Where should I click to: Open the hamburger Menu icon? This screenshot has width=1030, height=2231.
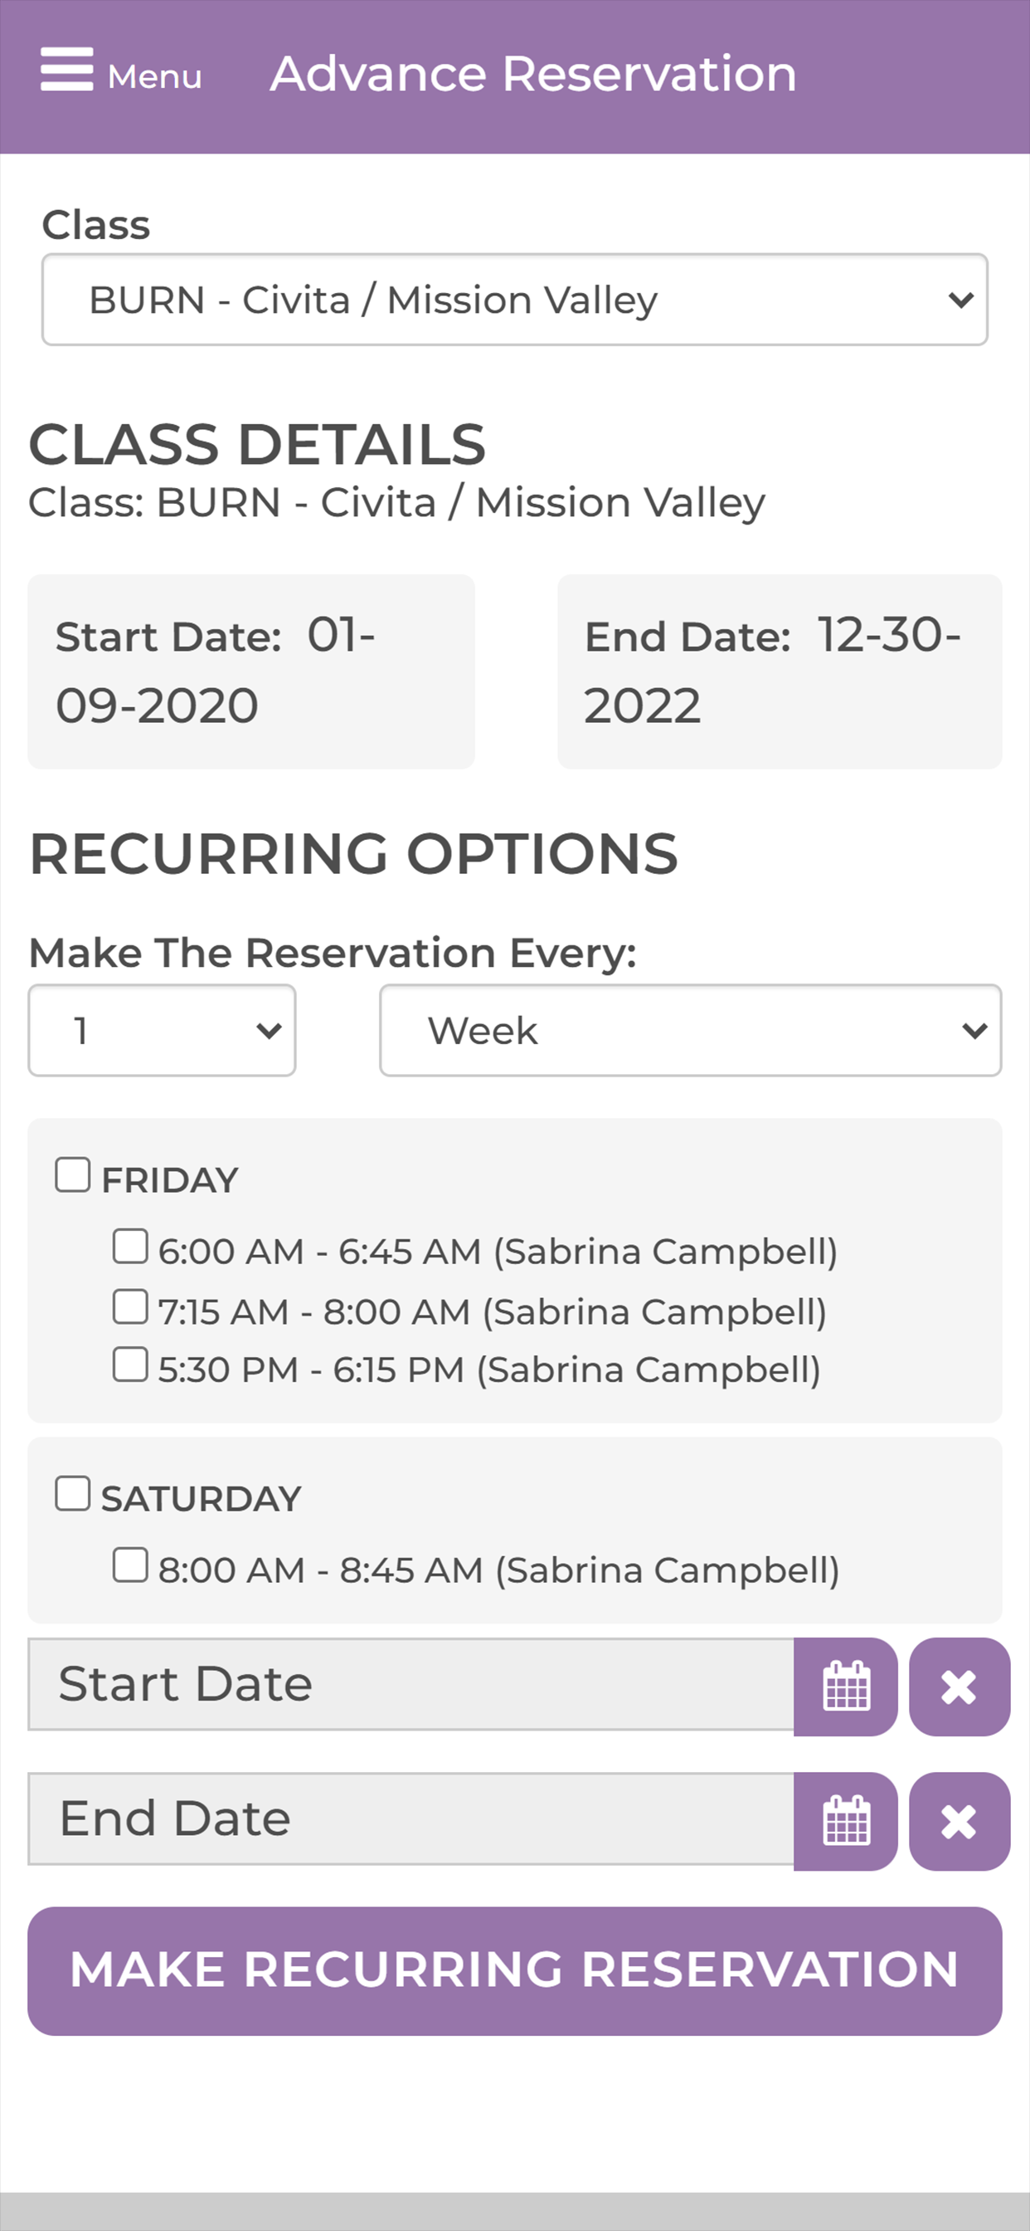(x=66, y=69)
